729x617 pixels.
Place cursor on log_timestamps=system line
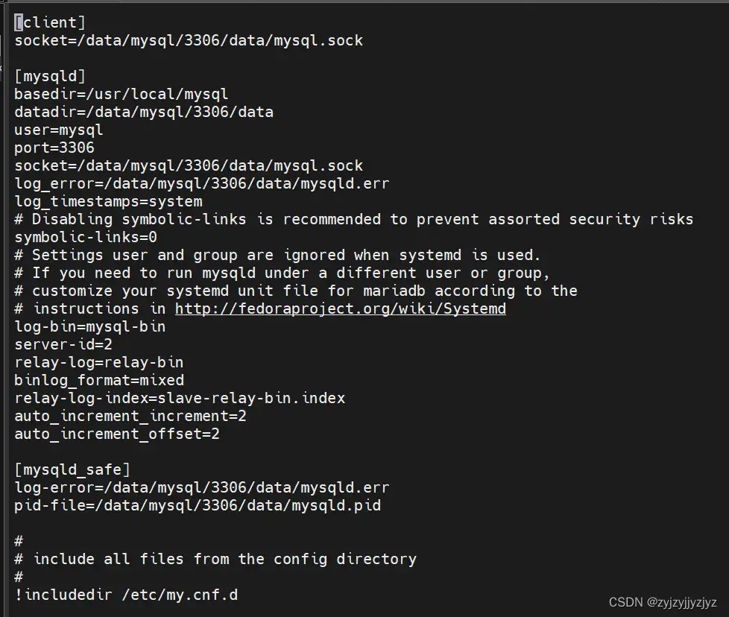[107, 201]
